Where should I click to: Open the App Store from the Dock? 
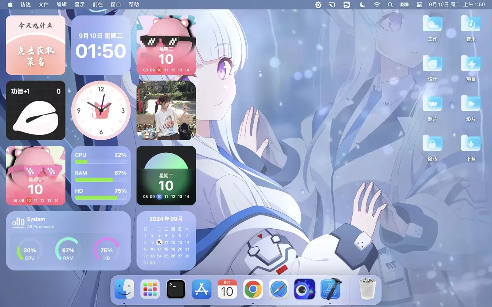[x=202, y=289]
